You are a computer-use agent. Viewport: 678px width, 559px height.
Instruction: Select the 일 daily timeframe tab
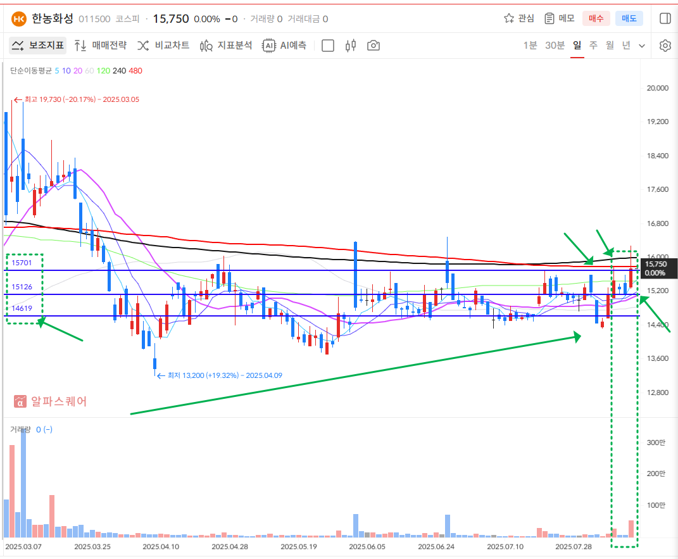point(577,46)
